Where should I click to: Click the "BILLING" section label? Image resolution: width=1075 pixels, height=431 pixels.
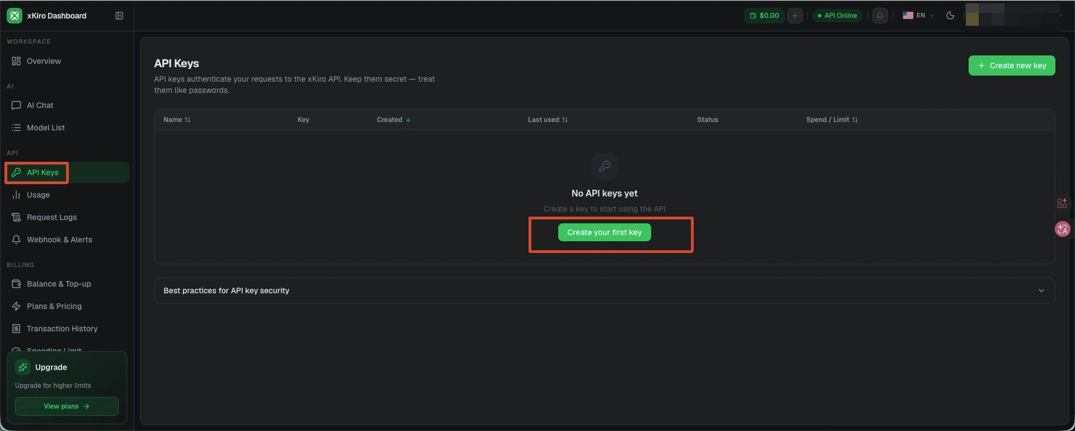[20, 265]
